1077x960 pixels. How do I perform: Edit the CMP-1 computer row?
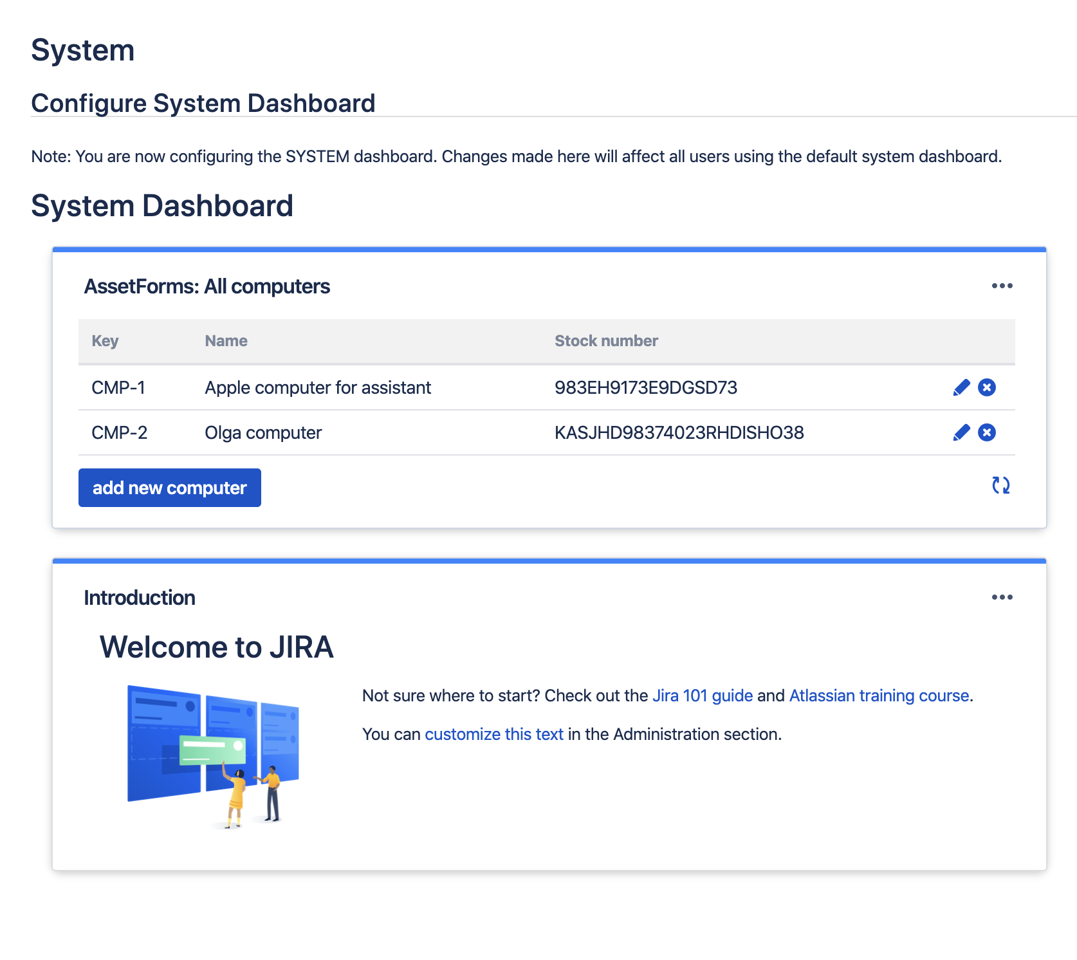pyautogui.click(x=961, y=387)
